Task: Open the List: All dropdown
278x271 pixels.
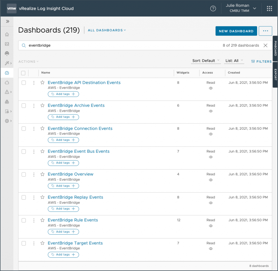Action: click(x=234, y=61)
